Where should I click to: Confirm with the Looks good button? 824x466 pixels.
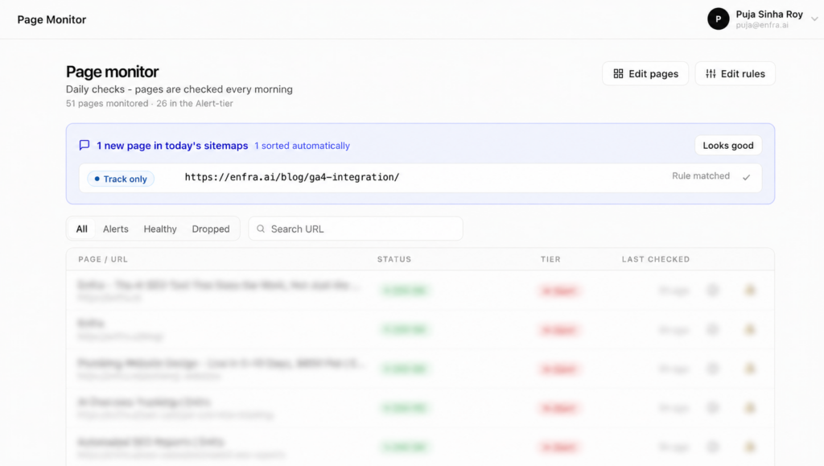click(x=727, y=146)
